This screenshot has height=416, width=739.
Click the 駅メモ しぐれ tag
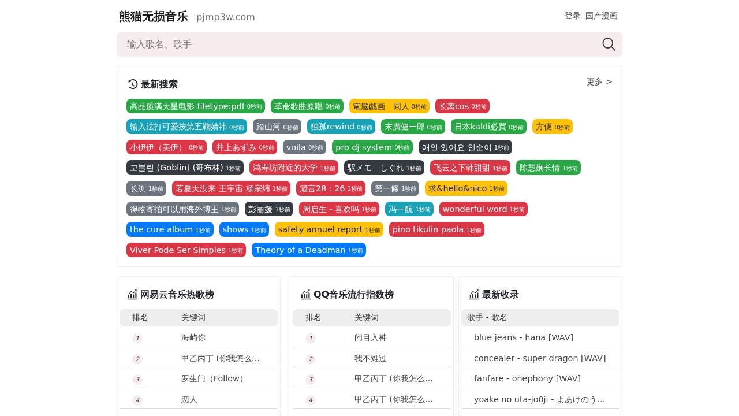[384, 168]
